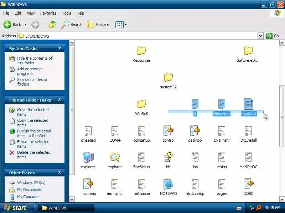Expand the Address bar dropdown

[260, 36]
